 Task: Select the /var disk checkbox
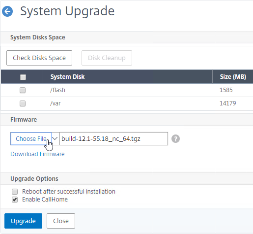pos(23,103)
